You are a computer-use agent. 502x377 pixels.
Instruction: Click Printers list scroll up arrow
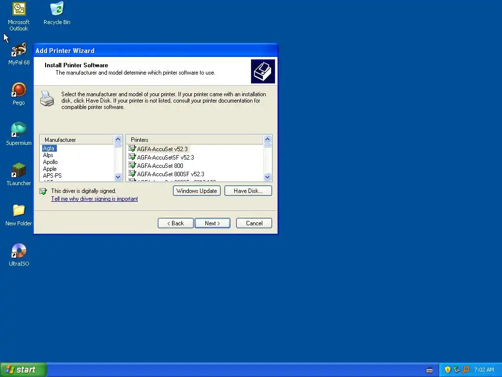click(x=268, y=139)
